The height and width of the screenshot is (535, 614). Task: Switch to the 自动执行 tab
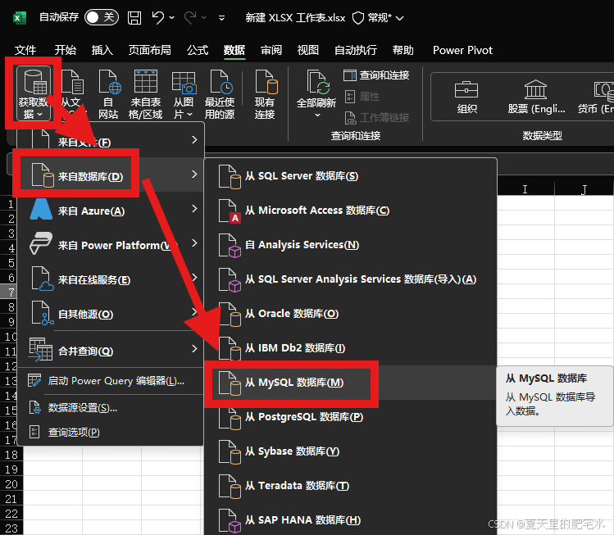pyautogui.click(x=356, y=50)
